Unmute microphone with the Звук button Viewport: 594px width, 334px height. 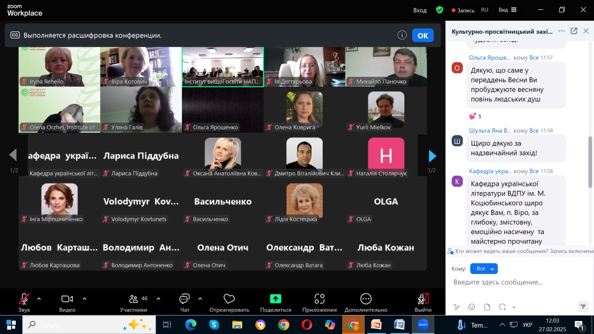24,299
